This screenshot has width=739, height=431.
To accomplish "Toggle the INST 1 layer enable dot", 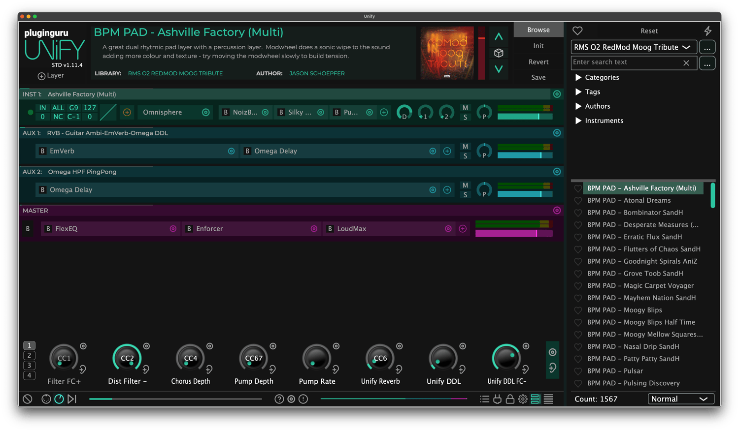I will pyautogui.click(x=30, y=113).
